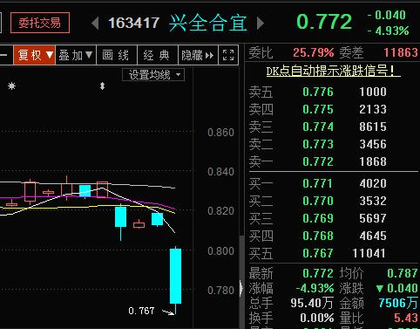Click 卖三 volume 8615
This screenshot has width=420, height=329.
(x=373, y=127)
